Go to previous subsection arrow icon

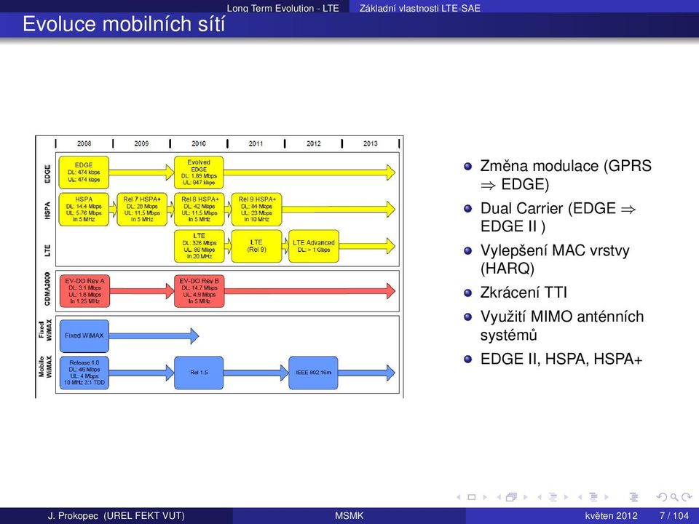click(x=540, y=497)
